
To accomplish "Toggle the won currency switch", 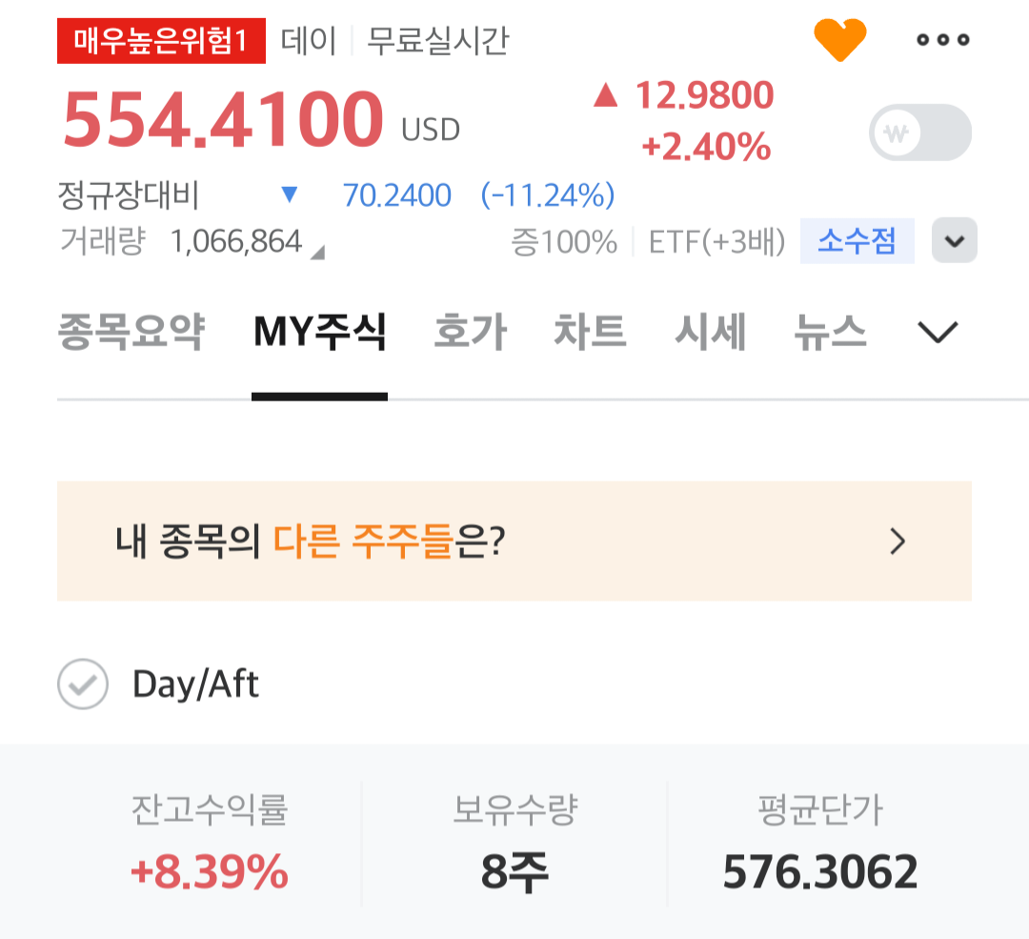I will [920, 133].
